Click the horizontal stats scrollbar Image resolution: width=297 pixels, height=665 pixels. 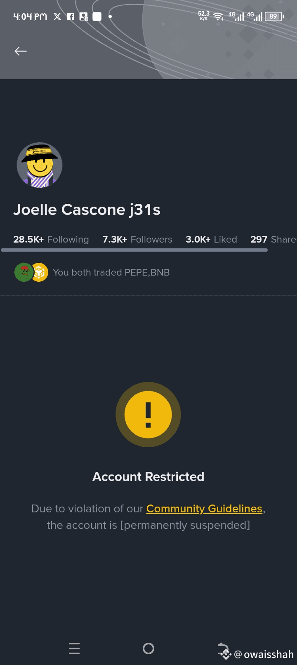(x=134, y=250)
